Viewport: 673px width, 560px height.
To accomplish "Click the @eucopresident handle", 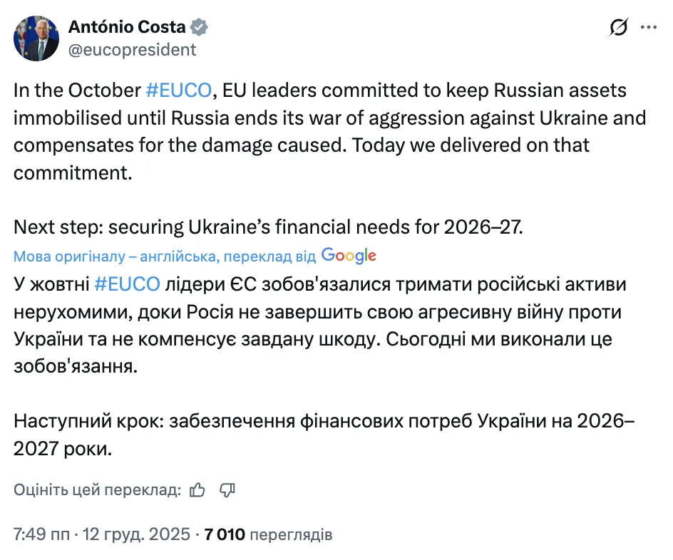I will tap(131, 50).
